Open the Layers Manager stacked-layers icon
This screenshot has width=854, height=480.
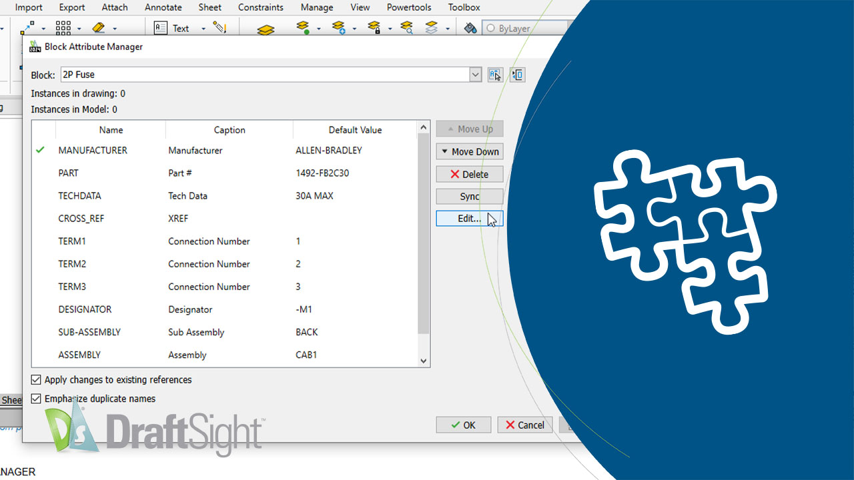coord(266,29)
